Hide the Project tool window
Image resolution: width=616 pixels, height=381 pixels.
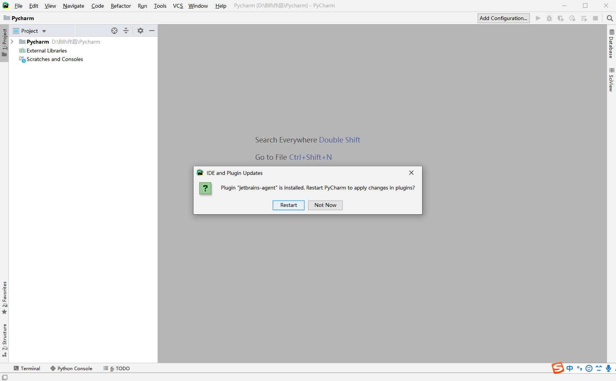click(152, 31)
